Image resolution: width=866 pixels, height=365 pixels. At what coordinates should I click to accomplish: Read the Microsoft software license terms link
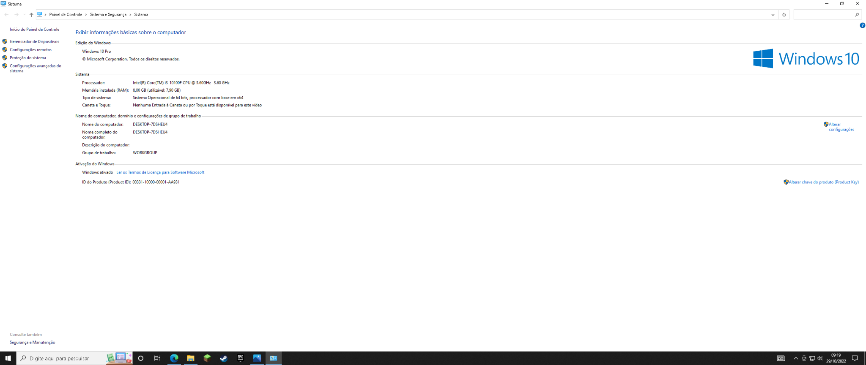160,172
